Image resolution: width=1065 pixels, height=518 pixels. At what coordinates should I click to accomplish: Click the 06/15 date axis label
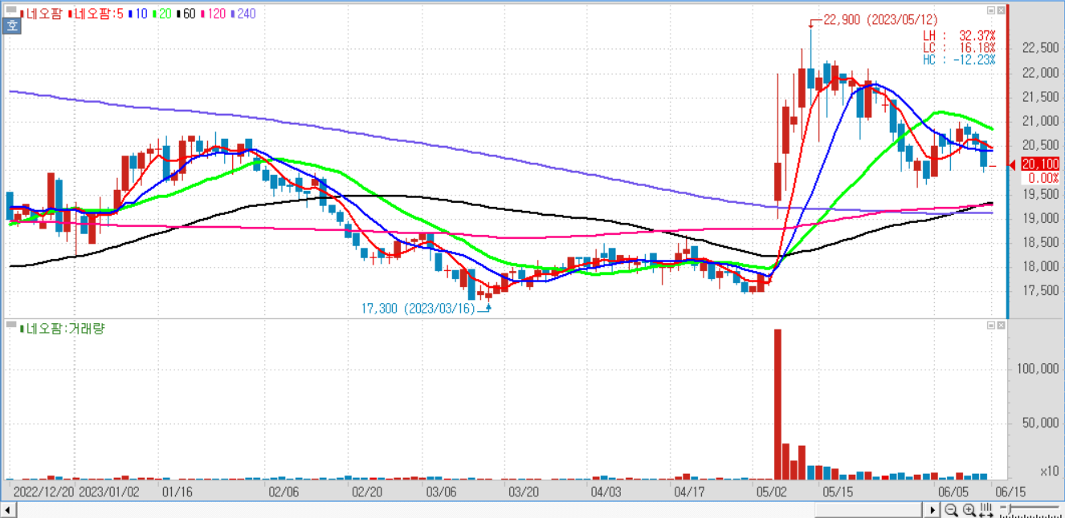click(x=1010, y=491)
